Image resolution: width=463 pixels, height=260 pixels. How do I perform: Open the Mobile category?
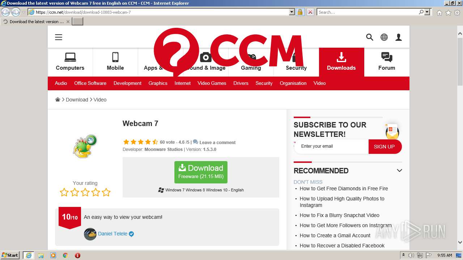(115, 62)
